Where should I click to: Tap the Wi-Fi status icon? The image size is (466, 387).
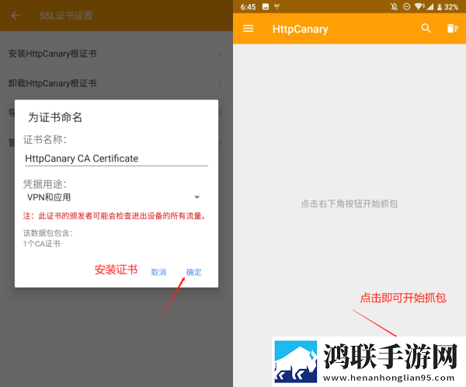tap(419, 6)
